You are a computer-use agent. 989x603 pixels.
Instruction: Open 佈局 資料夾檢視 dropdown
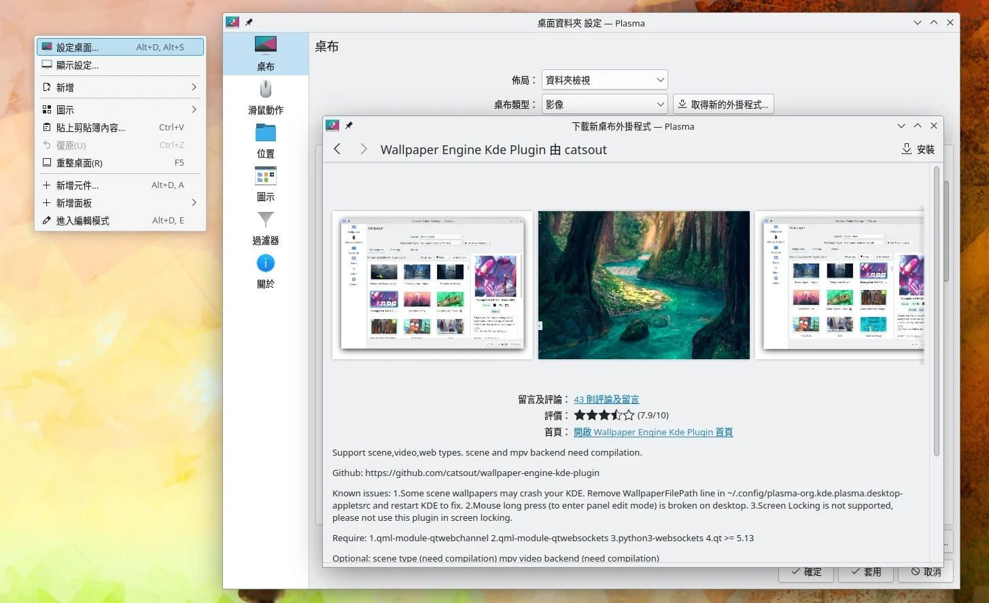point(605,80)
